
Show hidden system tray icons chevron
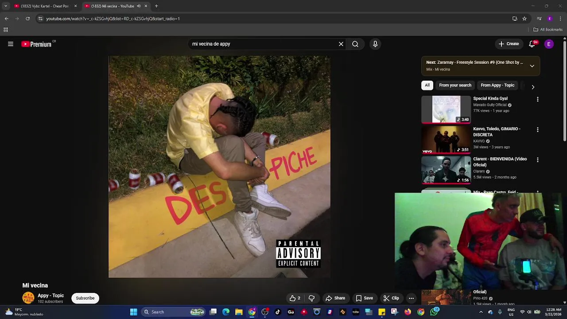(481, 312)
